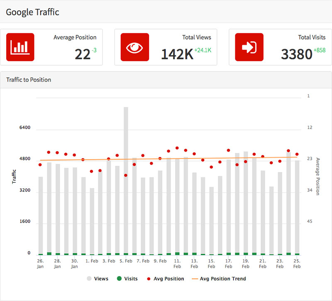
Task: Click the "21. Feb" date label
Action: (263, 264)
